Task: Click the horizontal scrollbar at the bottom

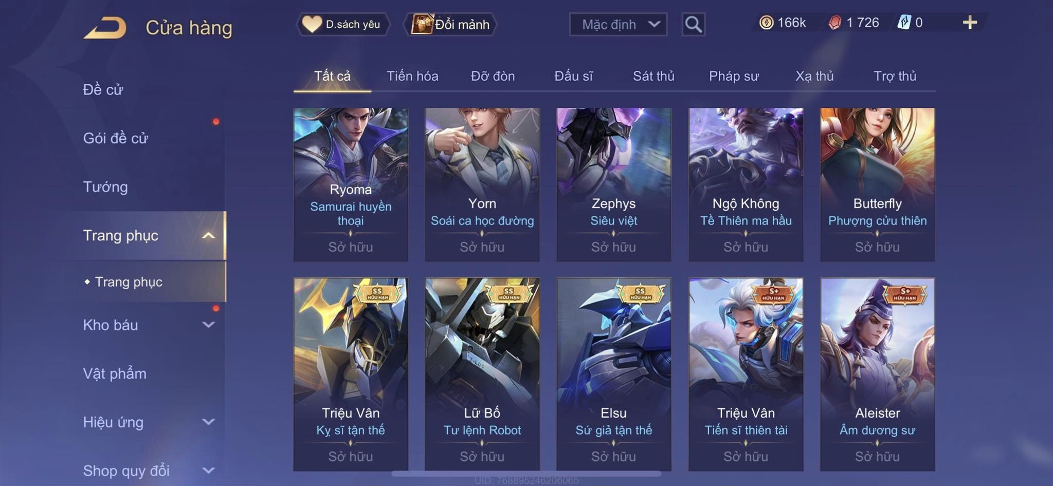Action: point(526,473)
